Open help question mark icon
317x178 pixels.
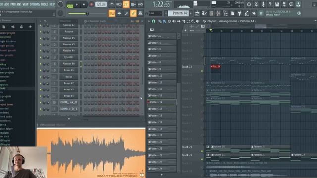[270, 4]
